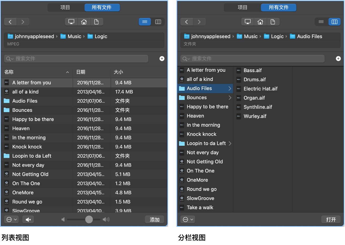Sort list by 大小 column header

pos(139,72)
